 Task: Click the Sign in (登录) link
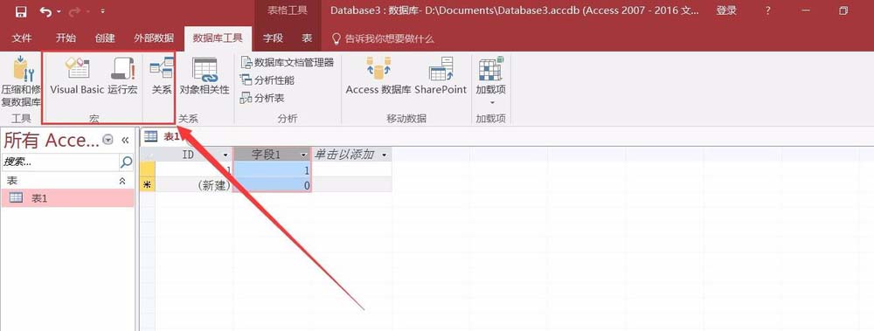click(726, 10)
